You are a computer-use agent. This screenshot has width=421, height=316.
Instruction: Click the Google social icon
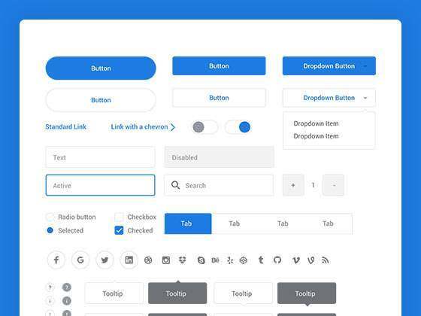[80, 260]
